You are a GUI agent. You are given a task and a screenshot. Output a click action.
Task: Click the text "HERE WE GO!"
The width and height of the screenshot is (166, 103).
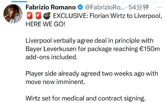click(x=46, y=26)
